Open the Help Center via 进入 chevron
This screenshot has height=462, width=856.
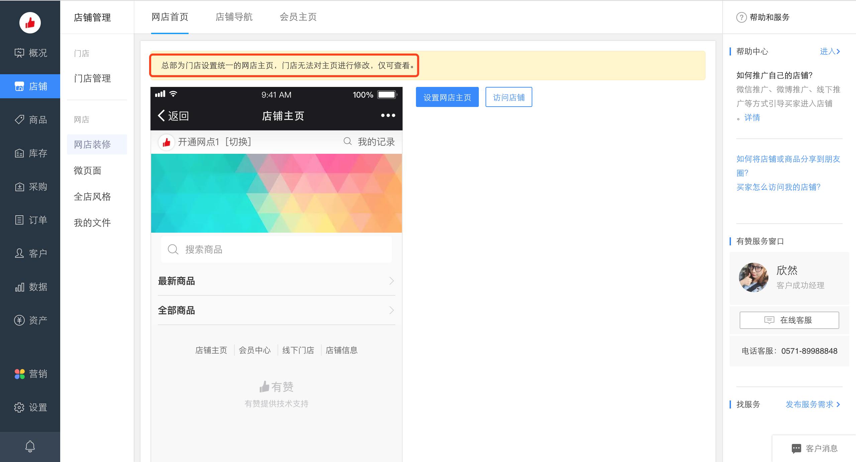(x=830, y=51)
